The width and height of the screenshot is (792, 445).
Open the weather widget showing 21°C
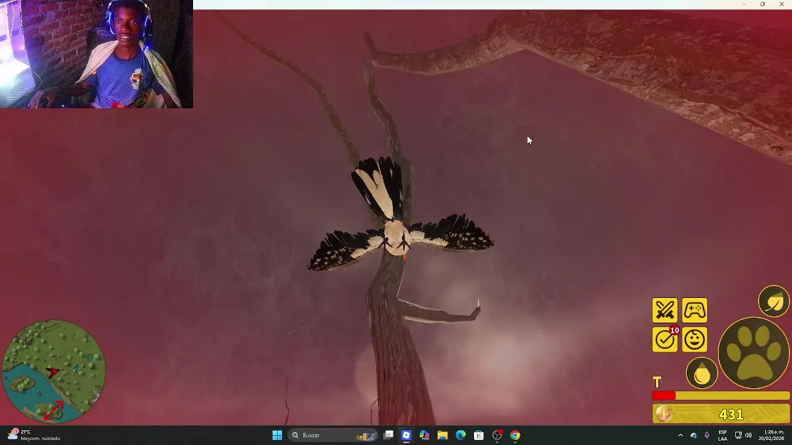[x=34, y=435]
